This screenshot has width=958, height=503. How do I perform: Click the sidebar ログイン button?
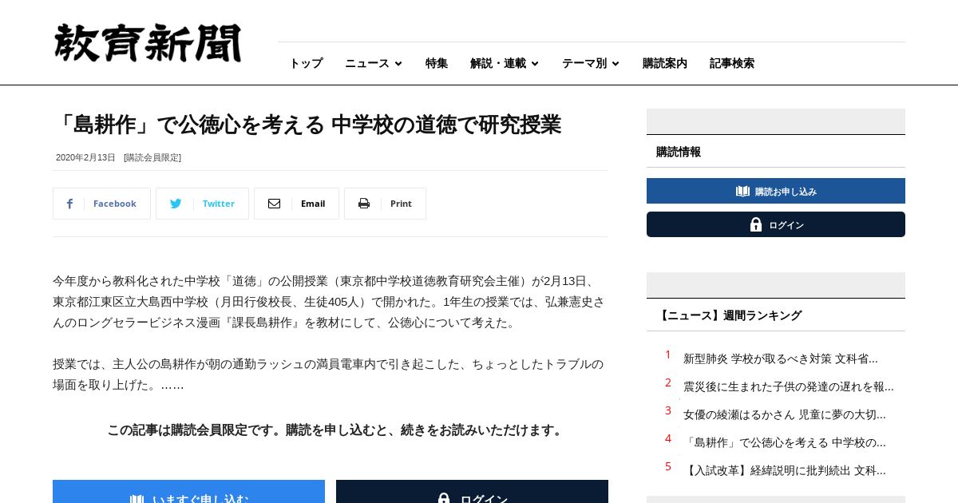[x=776, y=224]
